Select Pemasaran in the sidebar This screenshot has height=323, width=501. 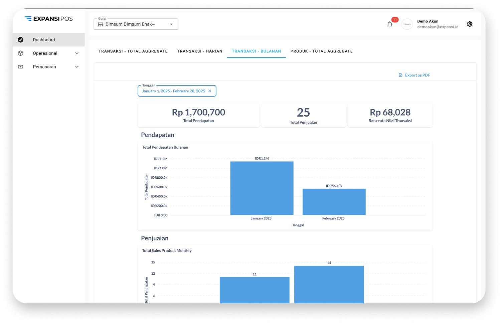(x=49, y=67)
